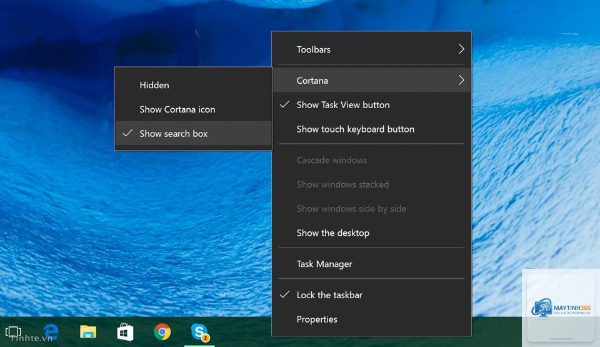Select Show the desktop
600x347 pixels.
(371, 233)
